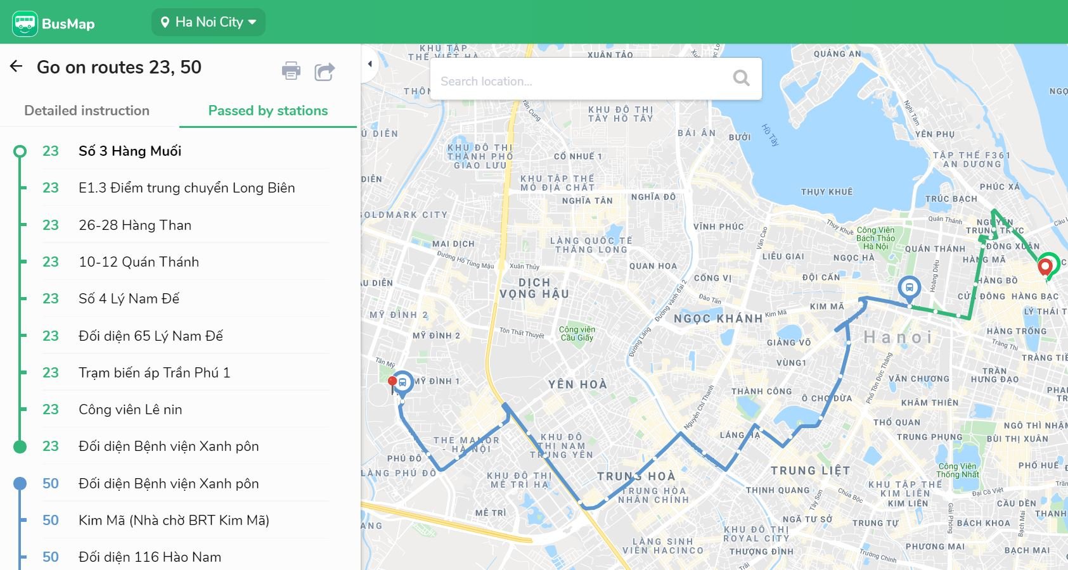Collapse the side panel with arrow handle
This screenshot has width=1068, height=570.
(370, 63)
